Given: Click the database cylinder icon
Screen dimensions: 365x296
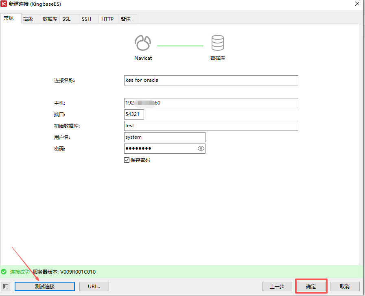Looking at the screenshot, I should tap(217, 43).
